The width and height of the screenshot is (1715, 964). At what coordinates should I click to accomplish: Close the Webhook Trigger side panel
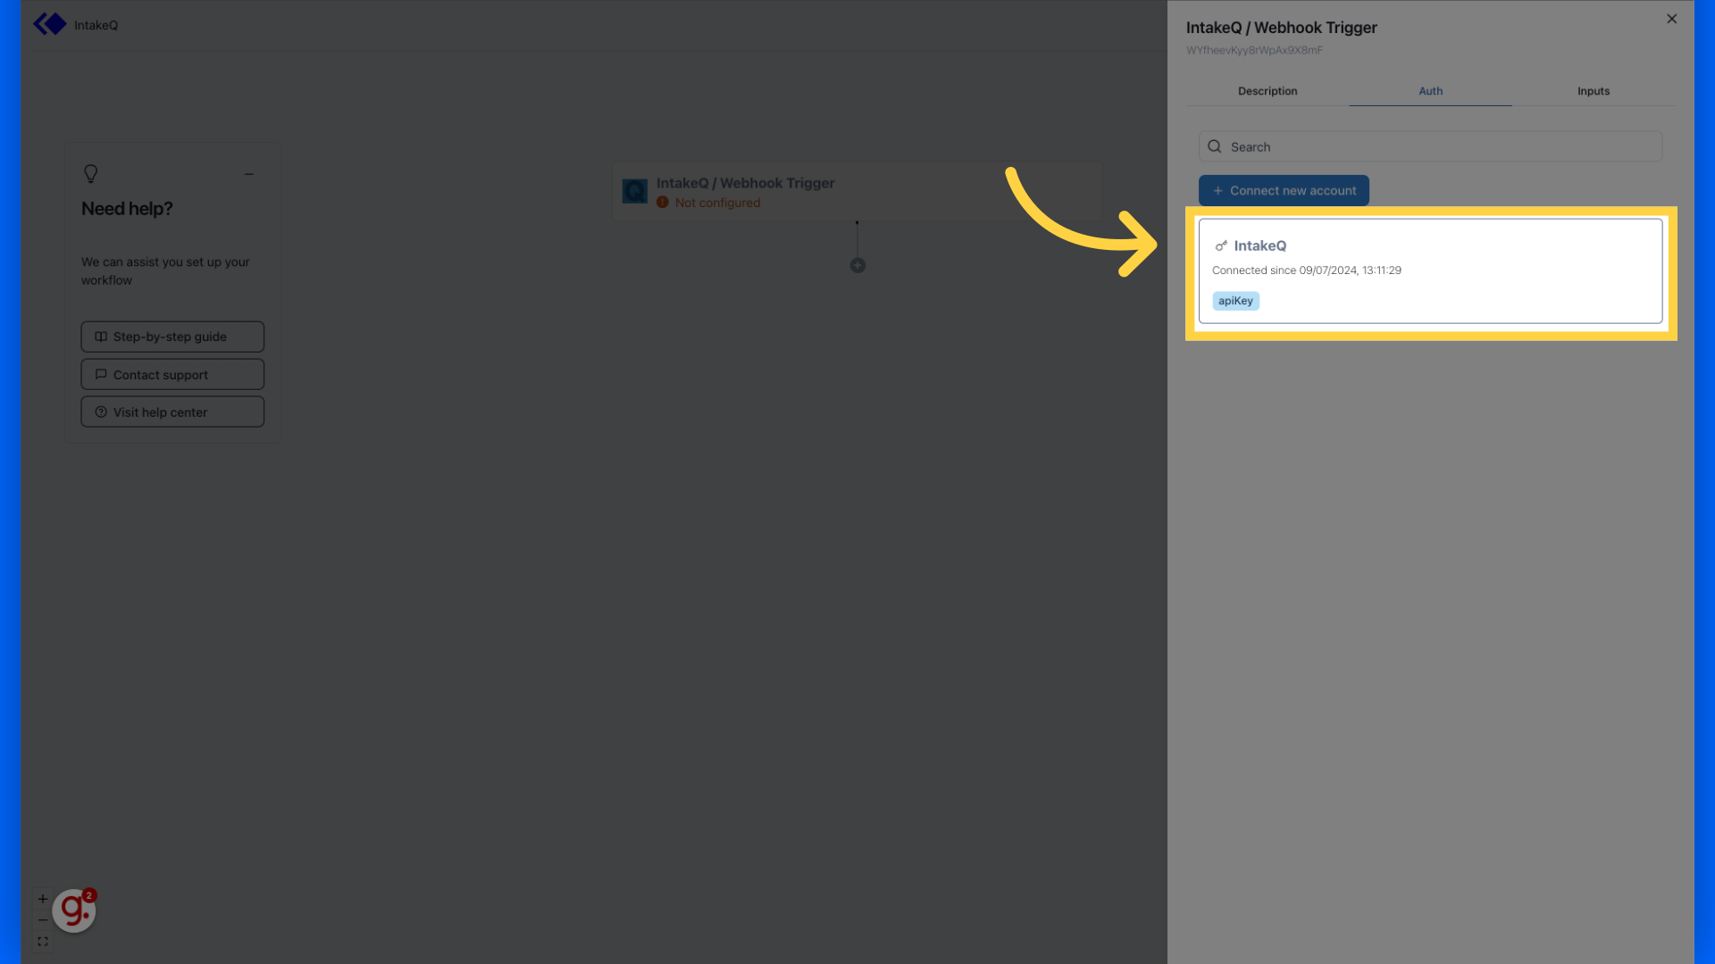click(1671, 19)
